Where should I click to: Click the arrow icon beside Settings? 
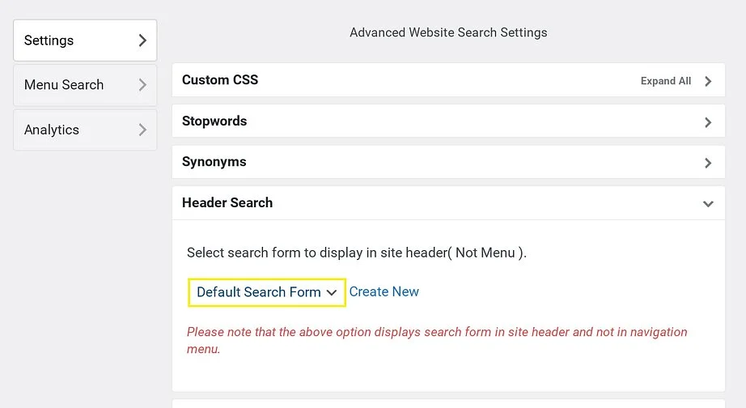pyautogui.click(x=142, y=40)
